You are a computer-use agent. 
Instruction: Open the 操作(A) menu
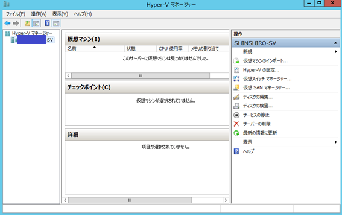pos(39,14)
